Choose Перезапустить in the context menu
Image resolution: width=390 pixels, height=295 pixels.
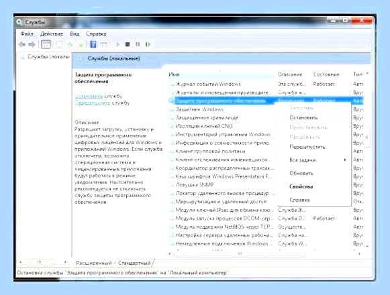tap(307, 147)
